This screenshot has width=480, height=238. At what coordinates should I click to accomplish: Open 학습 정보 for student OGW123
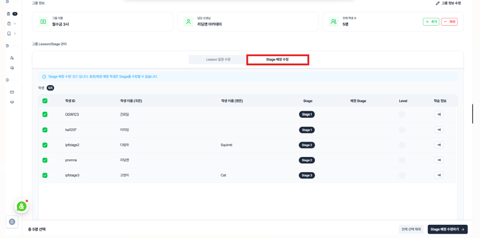[439, 114]
